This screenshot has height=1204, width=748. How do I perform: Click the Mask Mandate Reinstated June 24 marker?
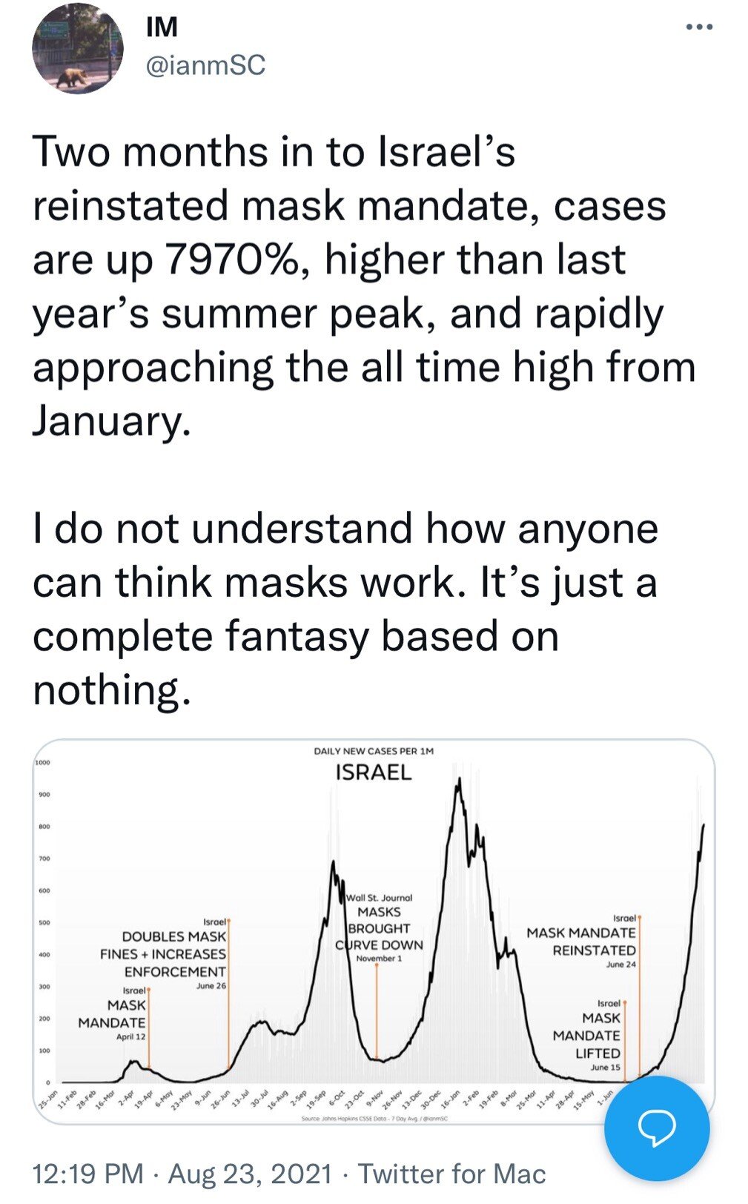583,942
